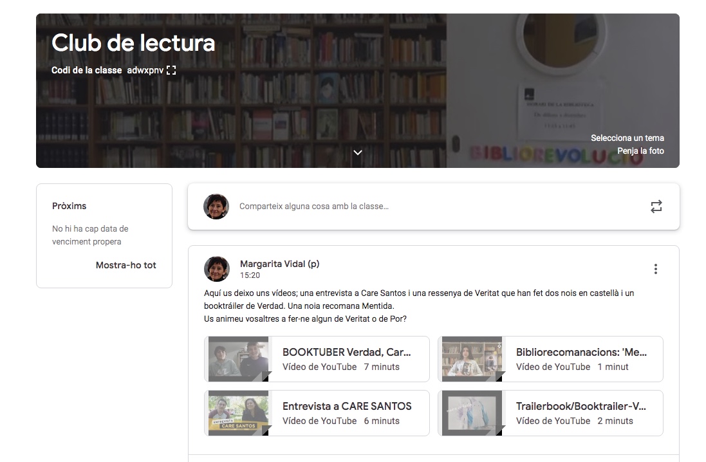Open the Entrevista a CARE SANTOS thumbnail
The width and height of the screenshot is (706, 462).
238,413
